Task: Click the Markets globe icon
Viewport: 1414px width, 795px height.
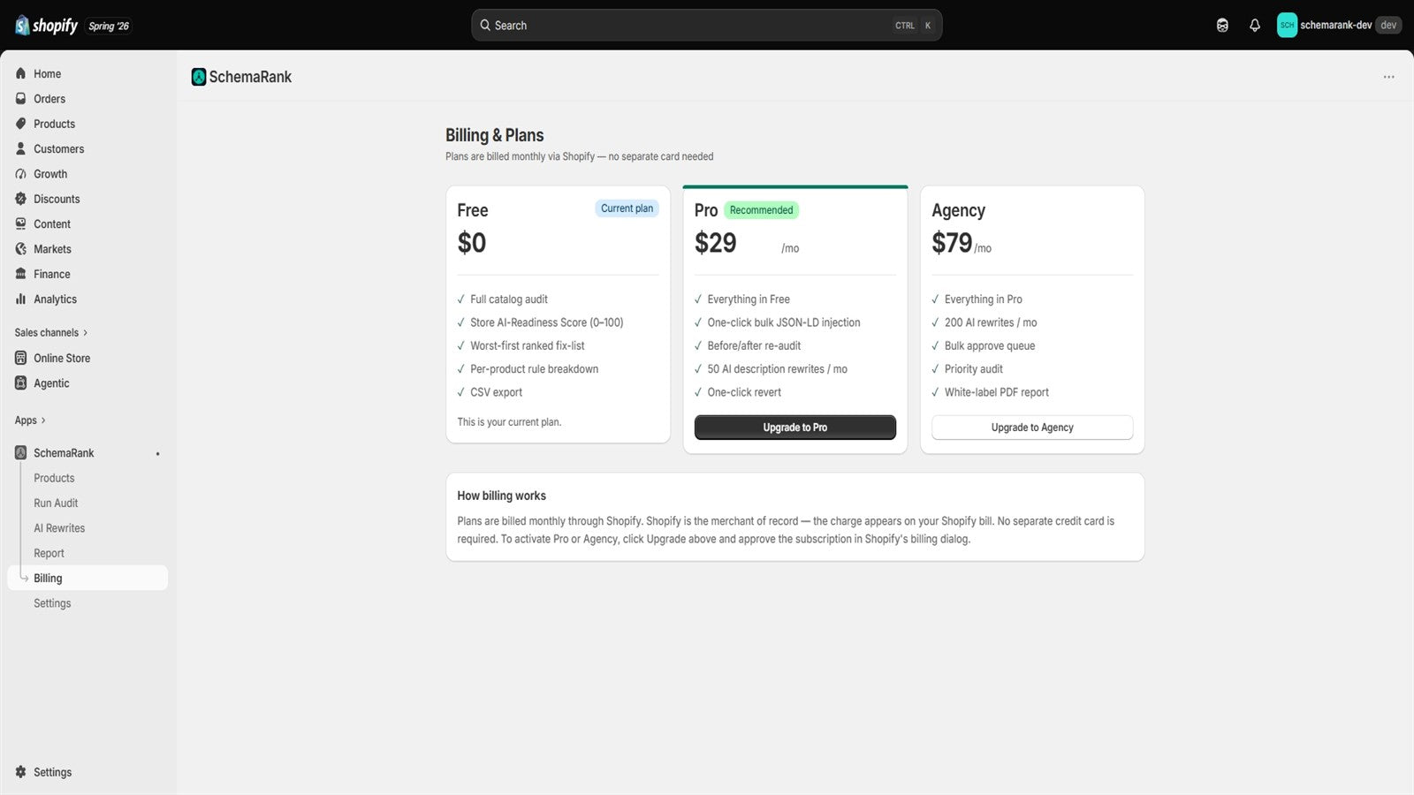Action: pyautogui.click(x=21, y=249)
